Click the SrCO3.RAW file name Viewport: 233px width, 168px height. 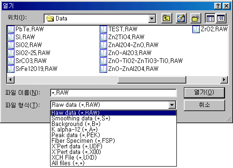tap(31, 61)
